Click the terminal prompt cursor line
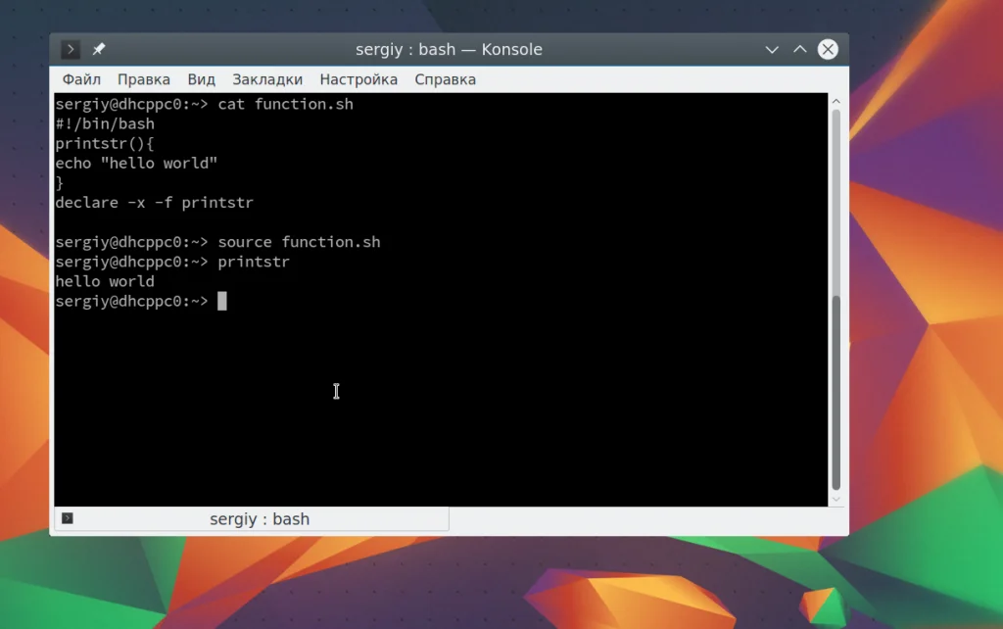 click(141, 301)
